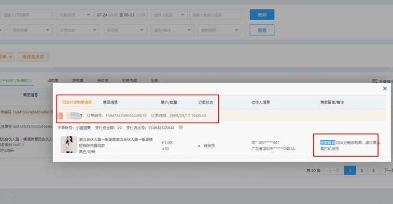Viewport: 393px width, 204px height.
Task: Click the highlighted 买家留言 label
Action: tap(328, 142)
